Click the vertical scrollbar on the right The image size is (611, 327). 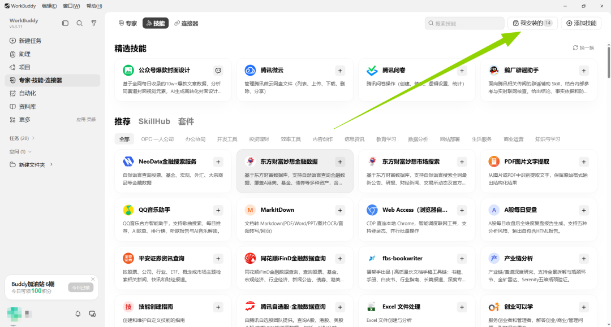[x=609, y=62]
